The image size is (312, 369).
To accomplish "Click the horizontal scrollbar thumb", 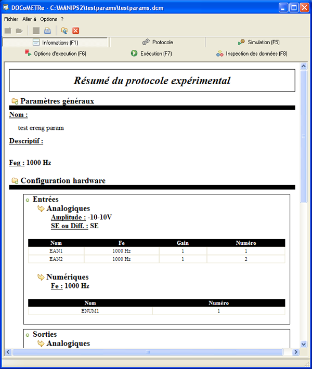I will [x=148, y=352].
